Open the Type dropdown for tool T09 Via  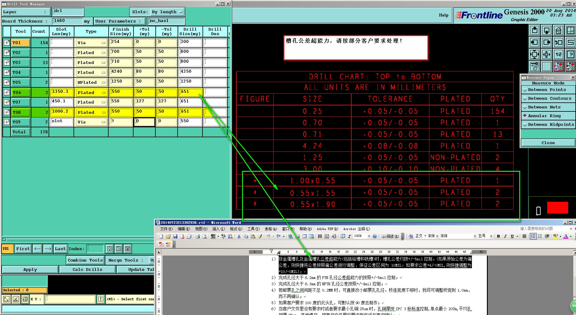tap(91, 122)
